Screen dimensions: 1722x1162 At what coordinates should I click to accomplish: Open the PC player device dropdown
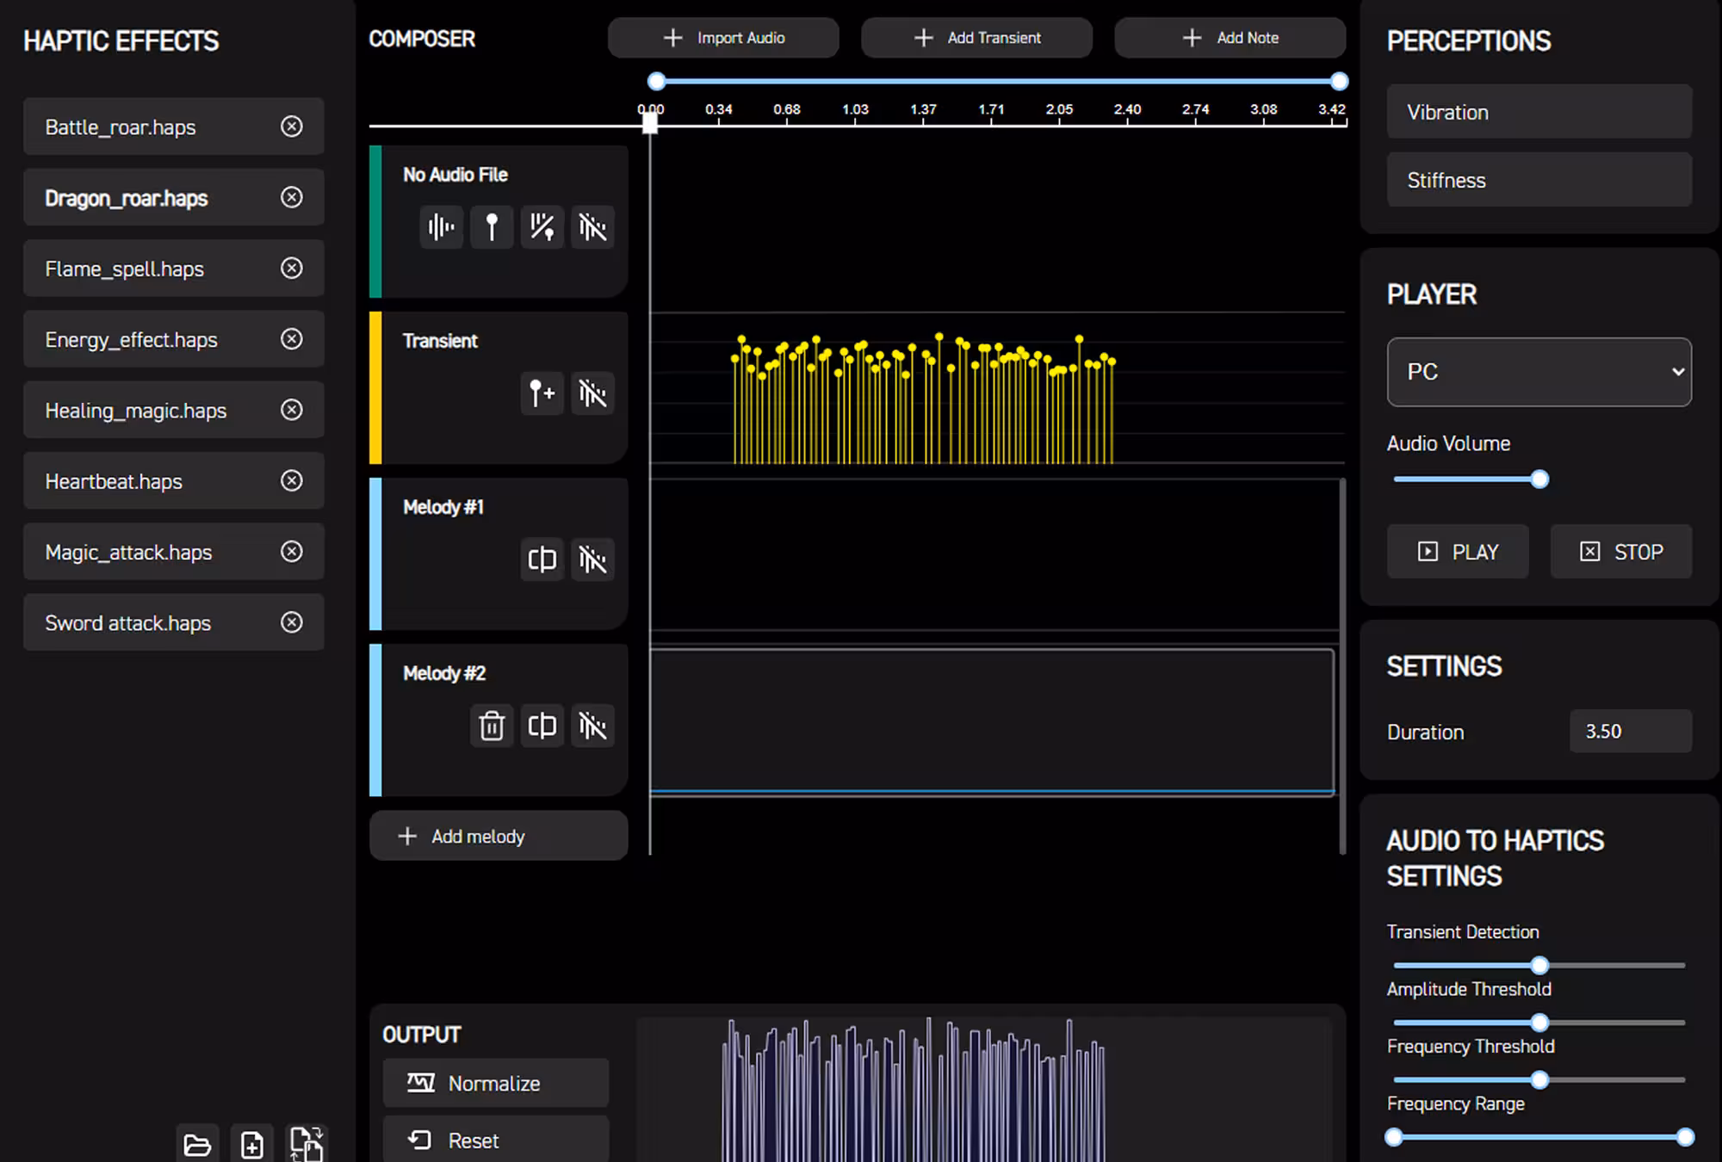[1539, 372]
